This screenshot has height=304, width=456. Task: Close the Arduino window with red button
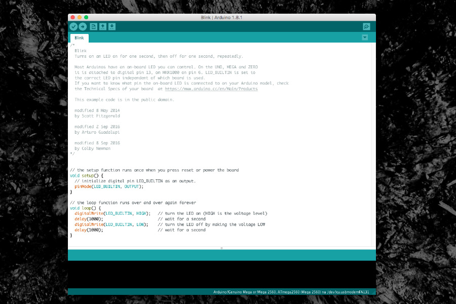tap(72, 17)
